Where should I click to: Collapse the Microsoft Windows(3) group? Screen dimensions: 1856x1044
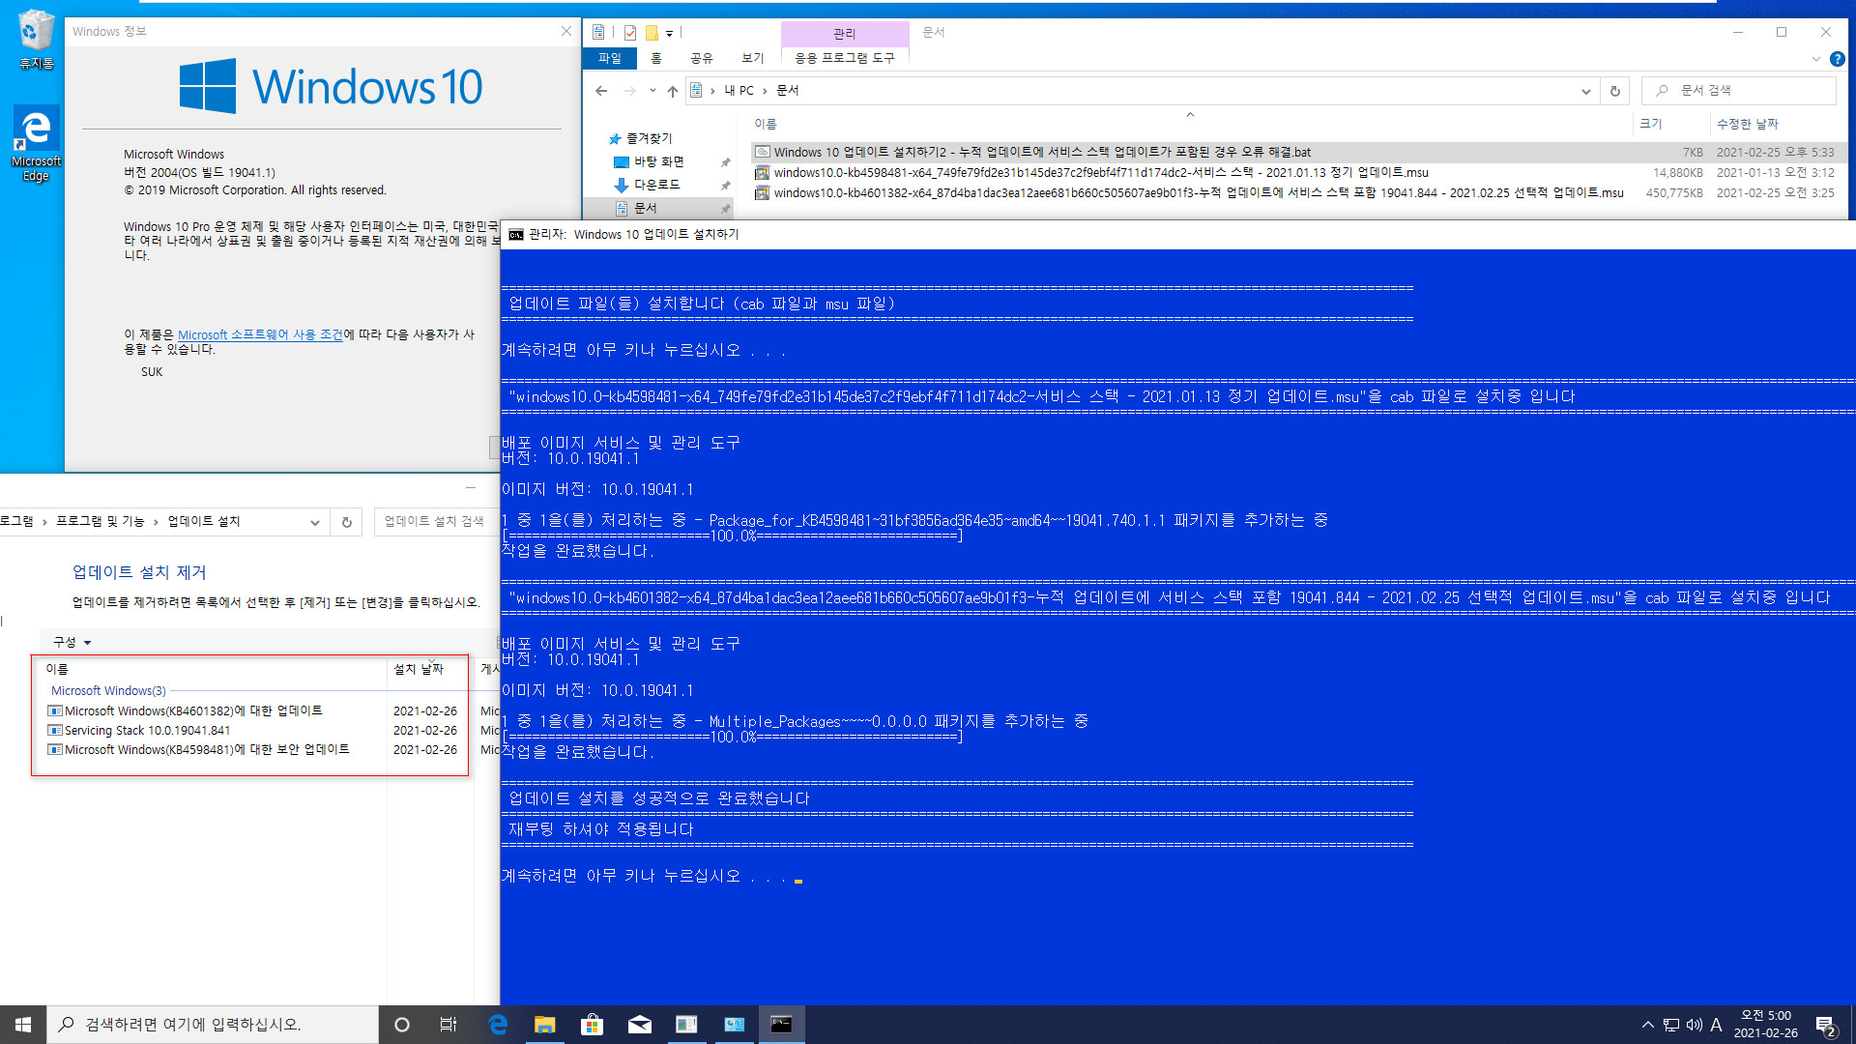pyautogui.click(x=108, y=691)
